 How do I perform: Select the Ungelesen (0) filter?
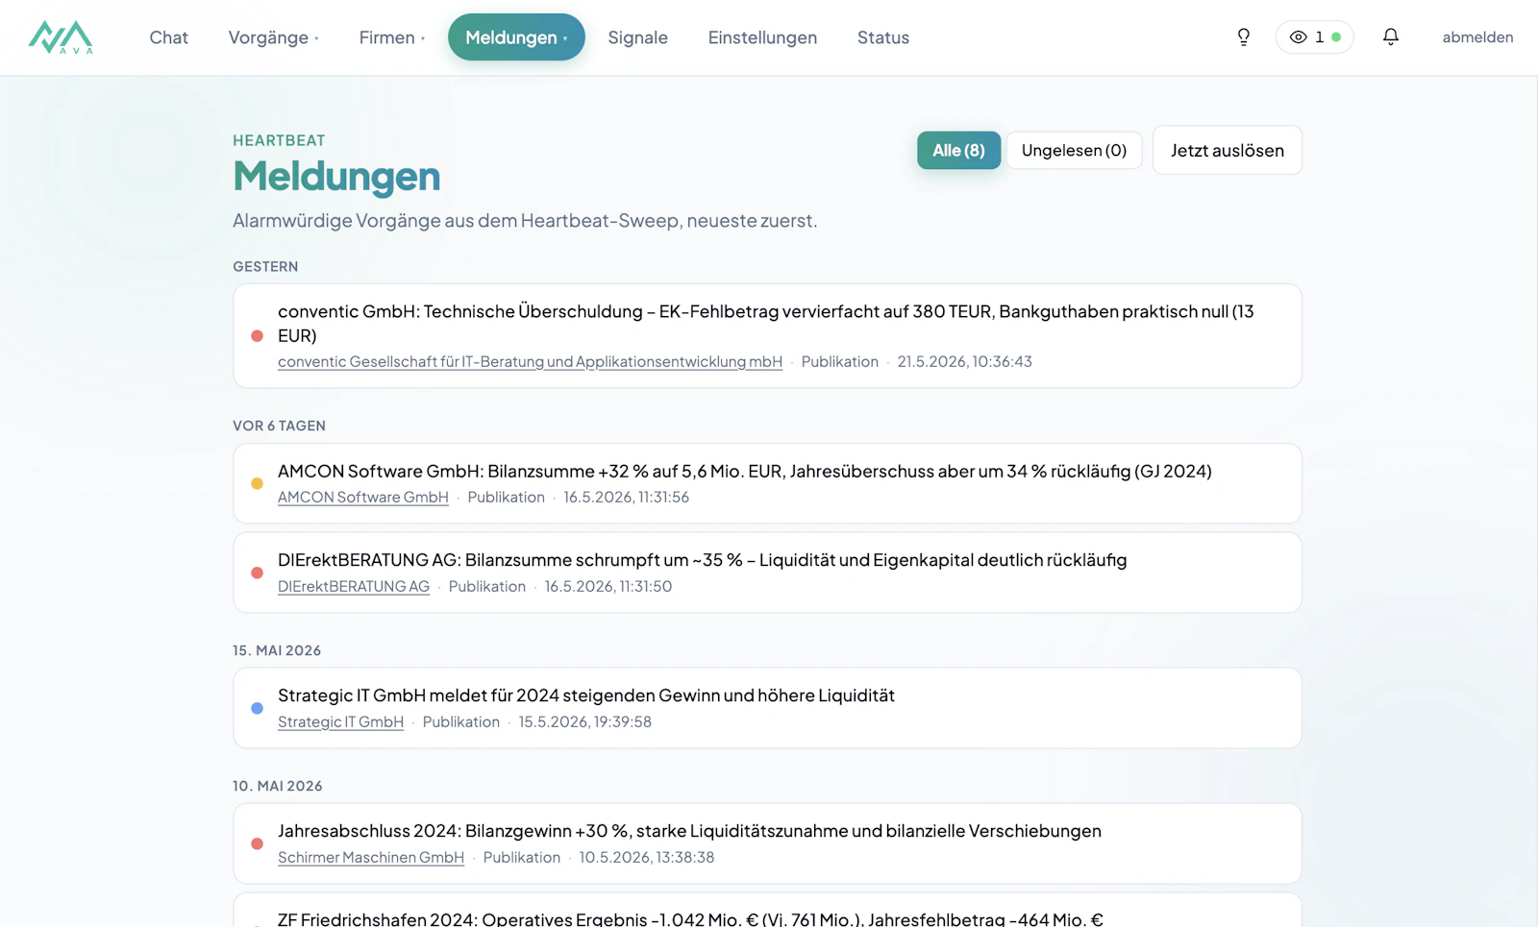[1074, 151]
